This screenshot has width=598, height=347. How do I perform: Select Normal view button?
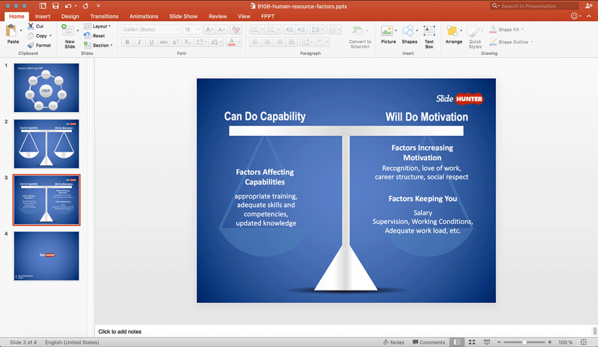tap(457, 342)
